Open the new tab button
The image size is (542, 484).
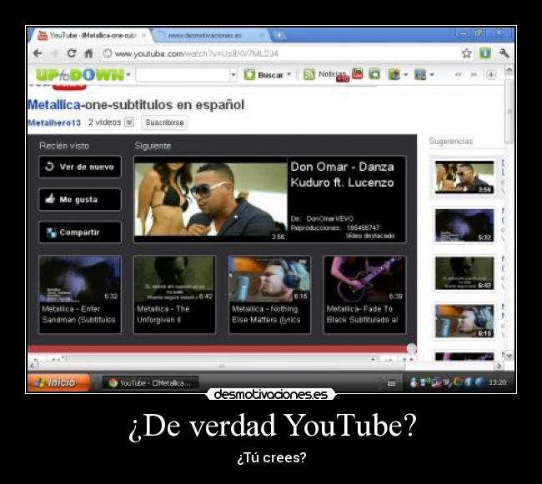pos(279,35)
